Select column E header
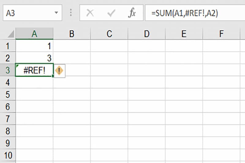The height and width of the screenshot is (163, 245). pyautogui.click(x=184, y=34)
